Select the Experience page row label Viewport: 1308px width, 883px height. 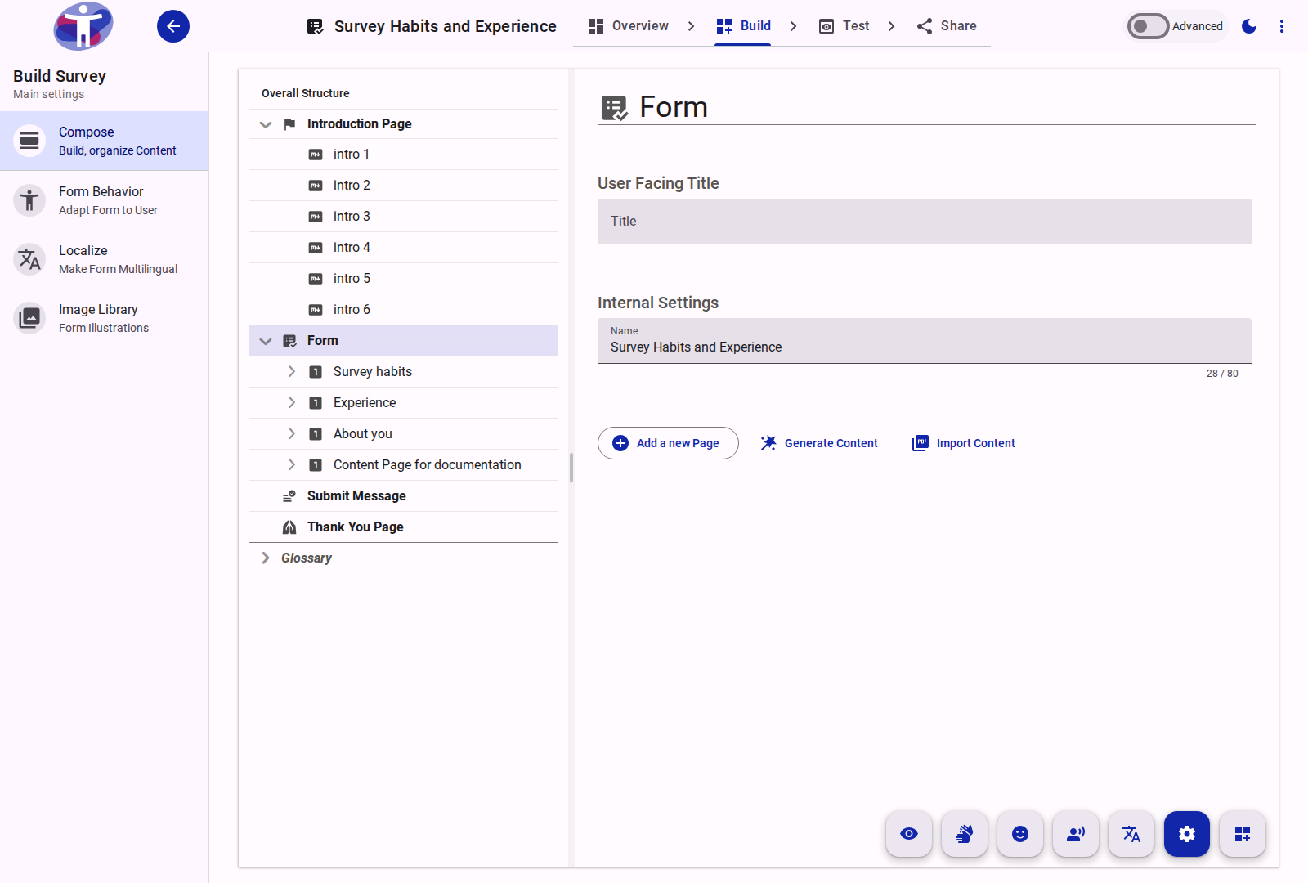[365, 403]
